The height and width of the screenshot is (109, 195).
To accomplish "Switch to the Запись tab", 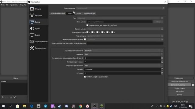I will click(70, 13).
